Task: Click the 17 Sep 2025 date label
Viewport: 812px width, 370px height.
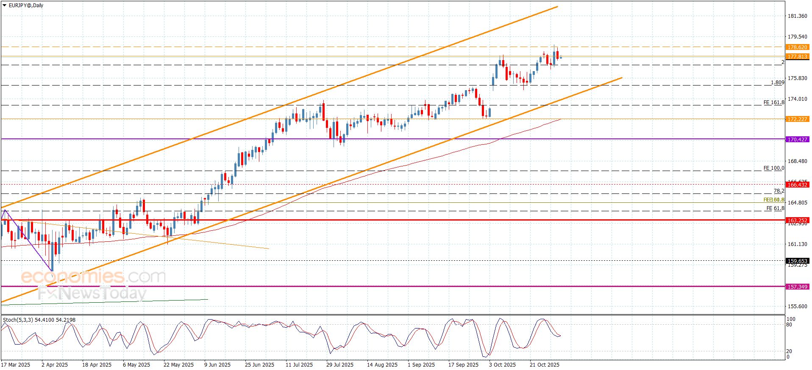Action: tap(464, 365)
